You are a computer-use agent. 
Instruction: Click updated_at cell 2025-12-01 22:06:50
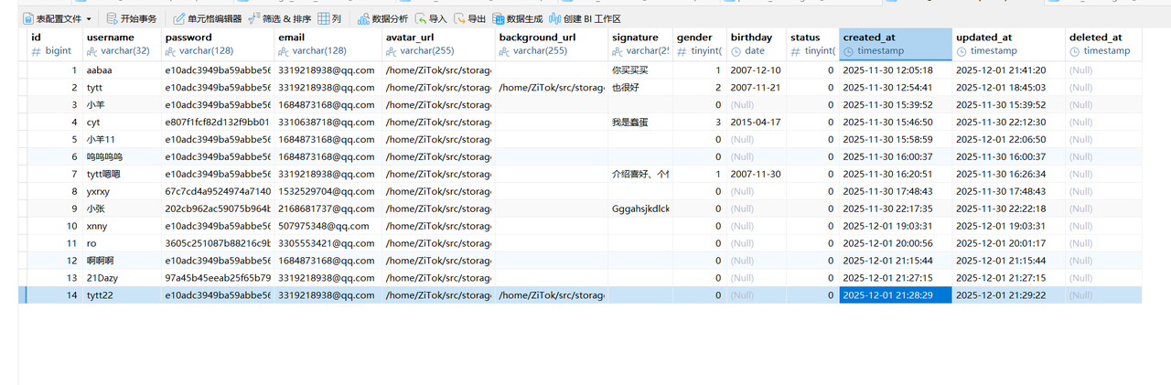click(x=1008, y=140)
